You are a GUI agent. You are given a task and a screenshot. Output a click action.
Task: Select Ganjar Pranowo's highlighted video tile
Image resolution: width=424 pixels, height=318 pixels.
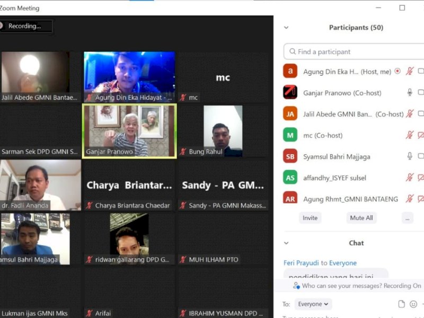click(x=129, y=130)
